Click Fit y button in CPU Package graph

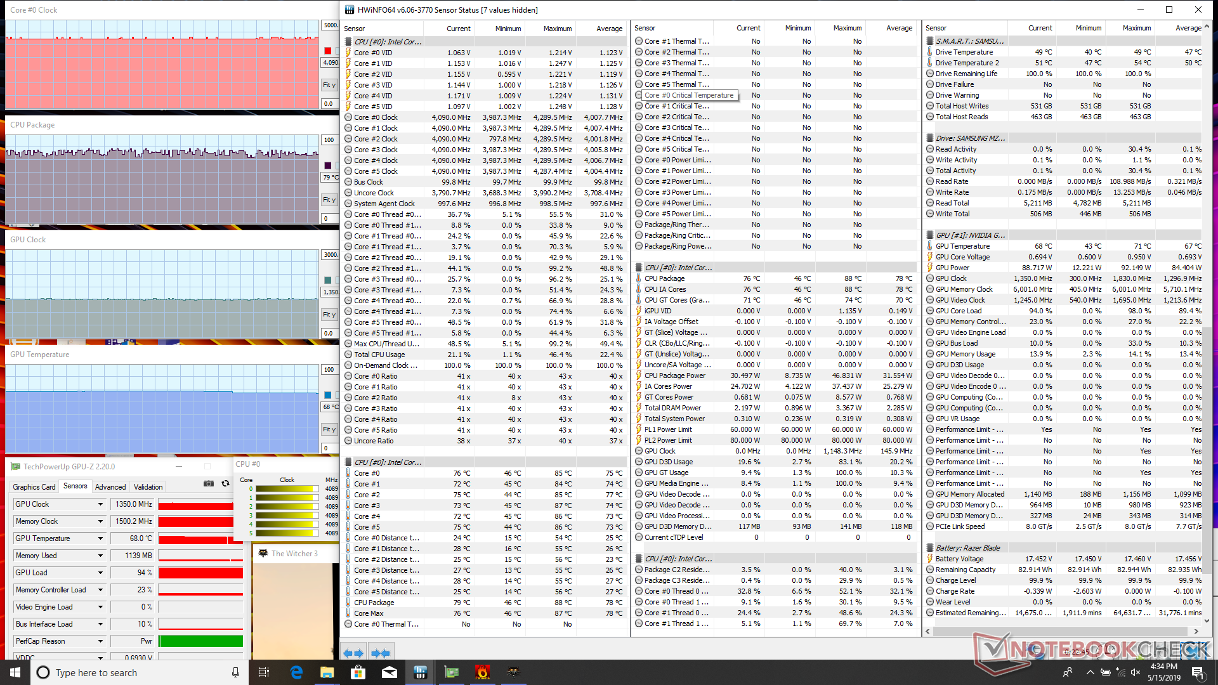[x=329, y=200]
